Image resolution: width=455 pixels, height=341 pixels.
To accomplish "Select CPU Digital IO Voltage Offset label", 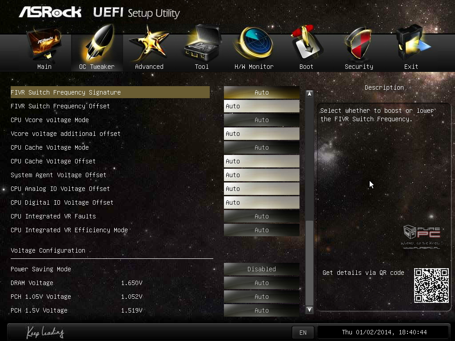I will pyautogui.click(x=62, y=202).
